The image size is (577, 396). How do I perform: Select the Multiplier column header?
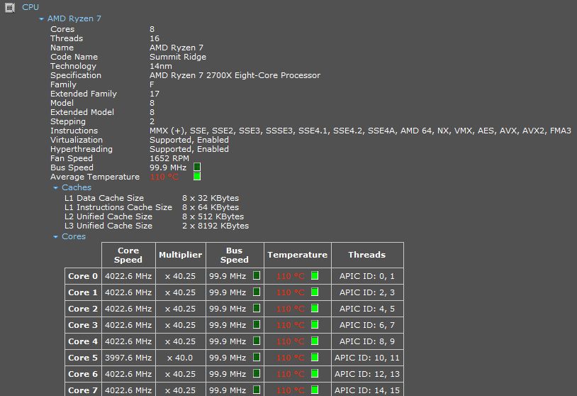tap(180, 255)
